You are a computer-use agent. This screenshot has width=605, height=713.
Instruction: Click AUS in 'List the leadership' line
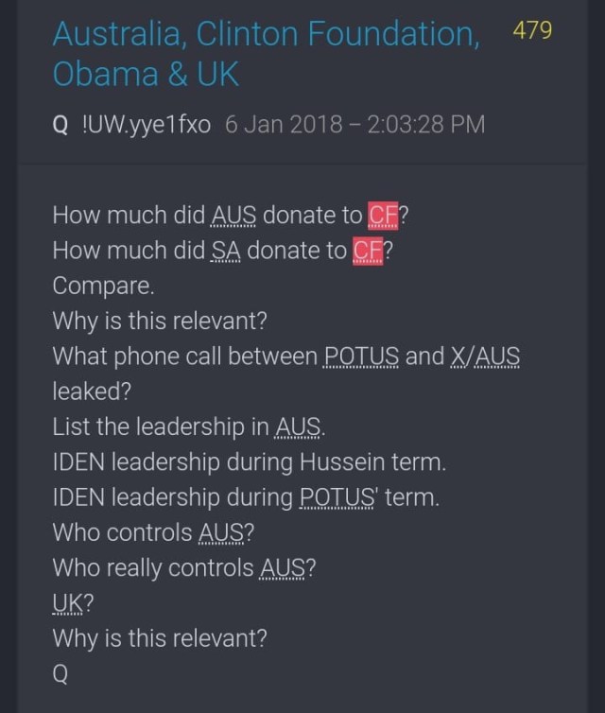(297, 427)
